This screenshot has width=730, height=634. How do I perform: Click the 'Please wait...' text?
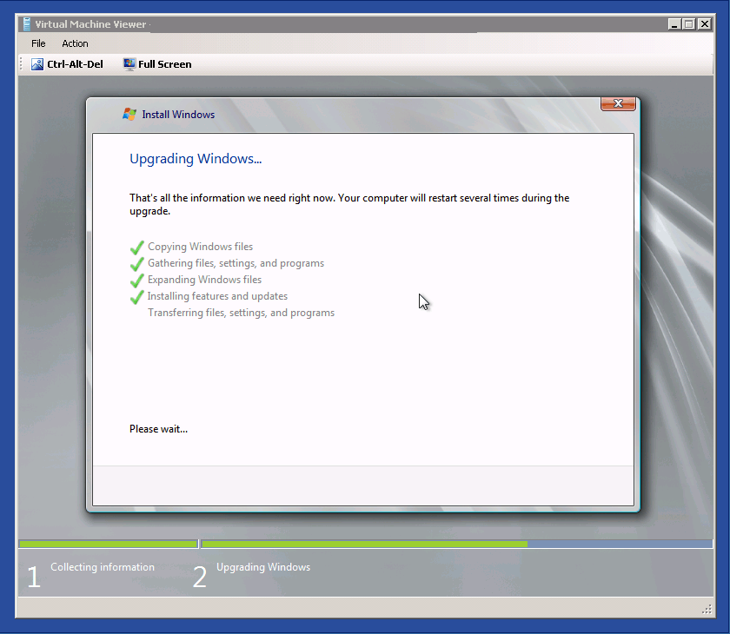click(158, 429)
